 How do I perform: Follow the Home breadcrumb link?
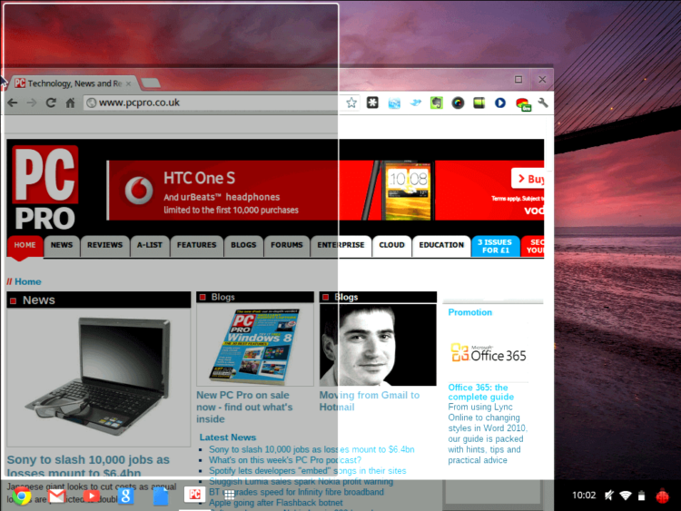click(x=28, y=281)
